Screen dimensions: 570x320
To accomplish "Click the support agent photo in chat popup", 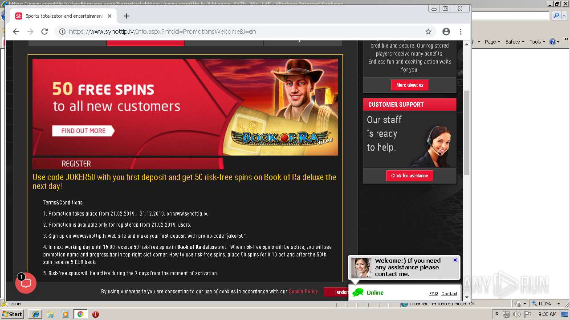I will (x=361, y=268).
